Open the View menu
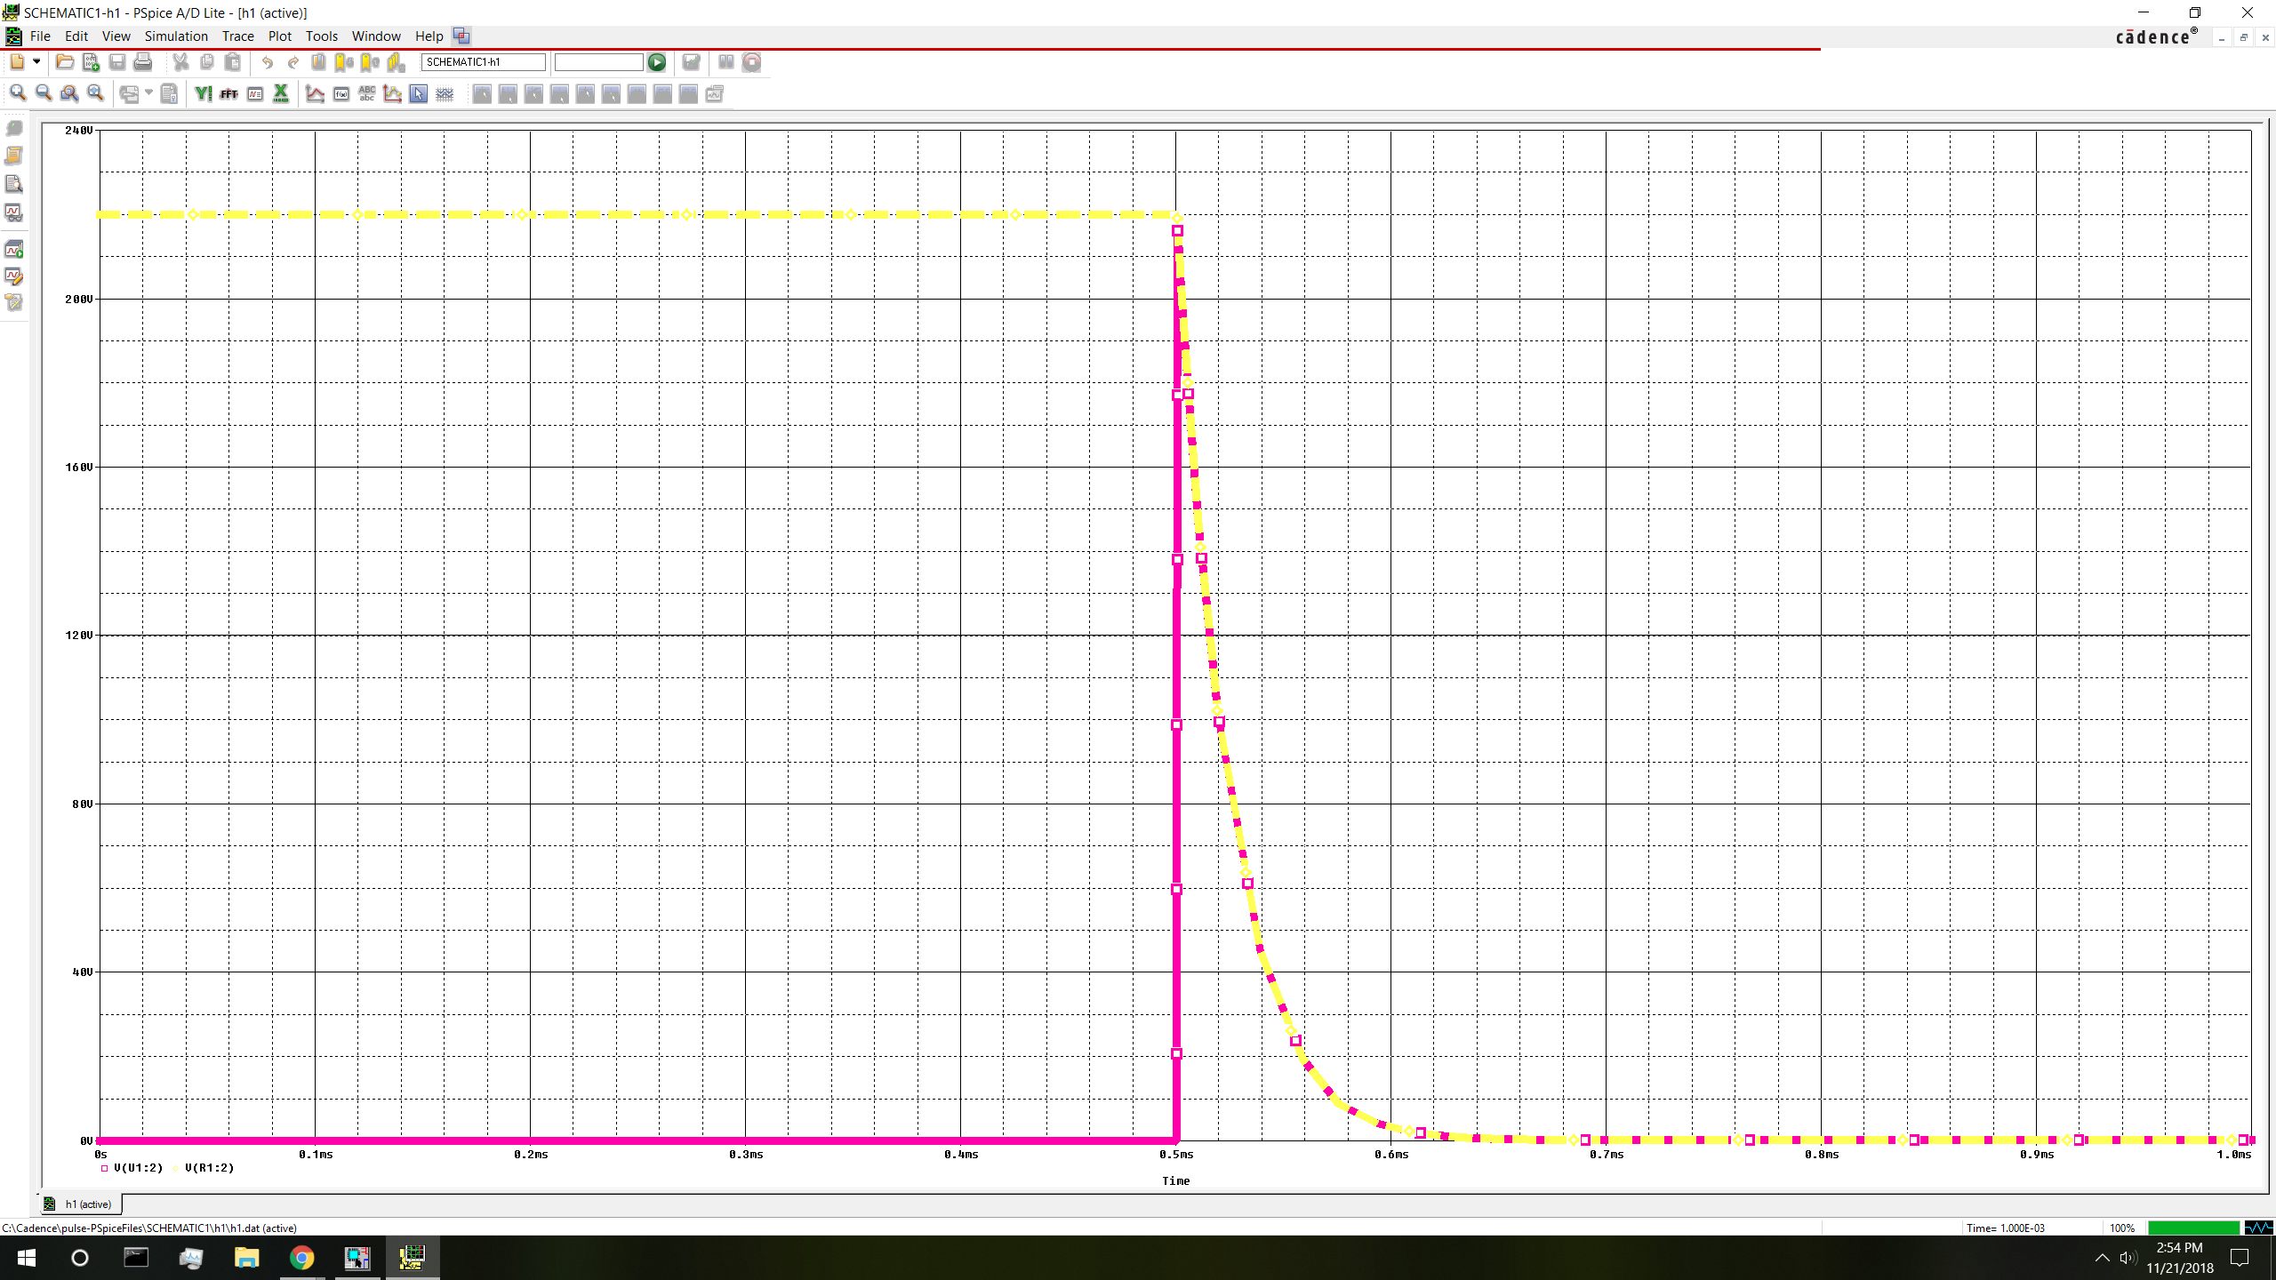 [116, 36]
